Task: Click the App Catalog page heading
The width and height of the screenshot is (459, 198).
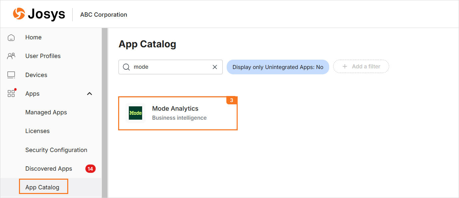Action: (x=147, y=44)
